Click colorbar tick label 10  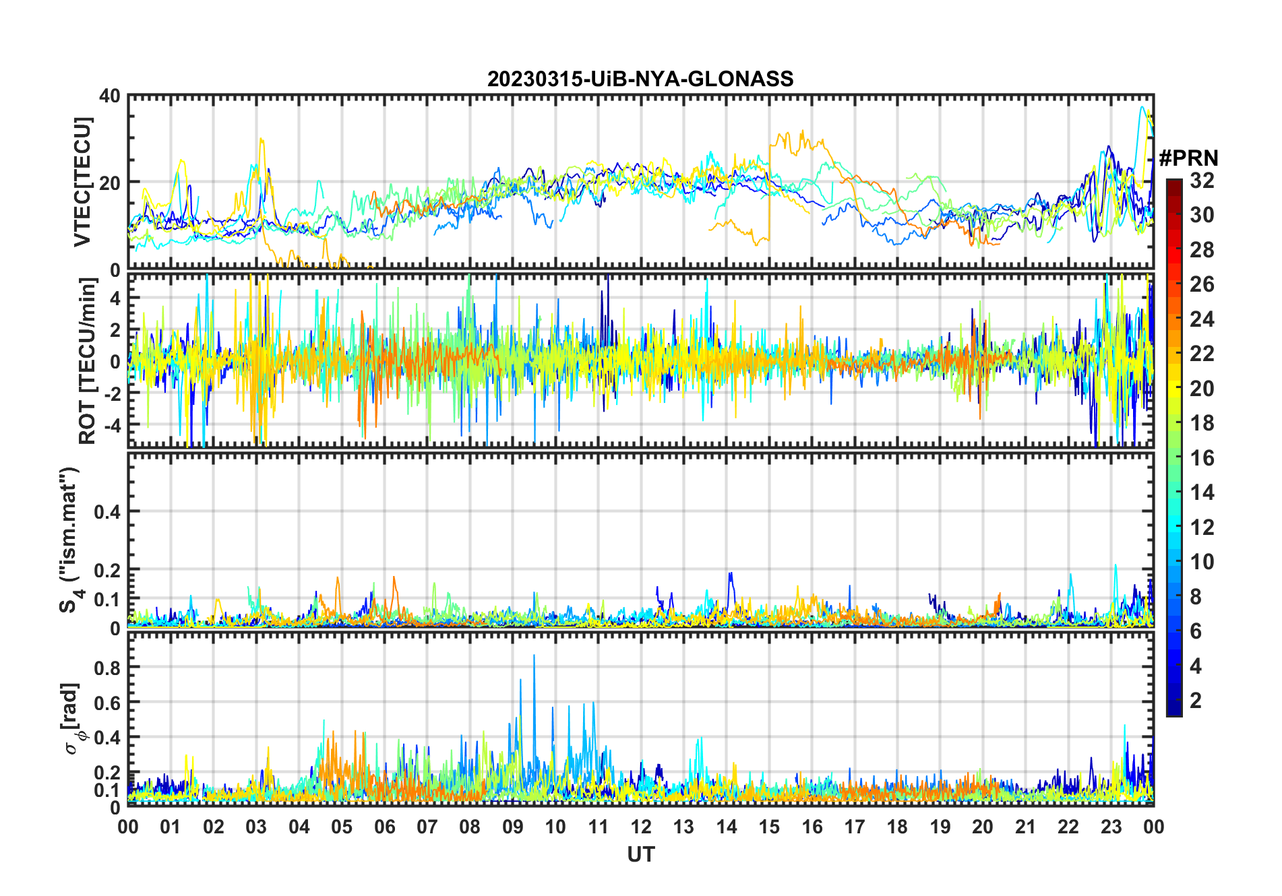[x=1202, y=562]
